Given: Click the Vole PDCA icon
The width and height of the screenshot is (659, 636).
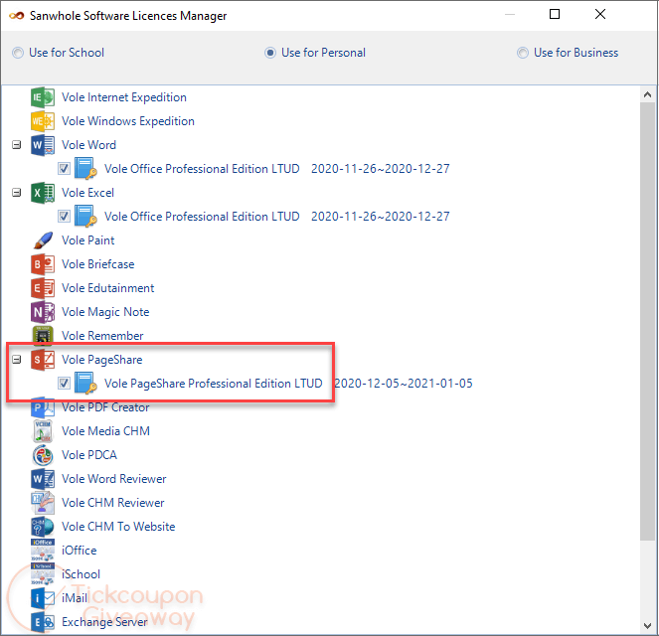Looking at the screenshot, I should tap(43, 455).
